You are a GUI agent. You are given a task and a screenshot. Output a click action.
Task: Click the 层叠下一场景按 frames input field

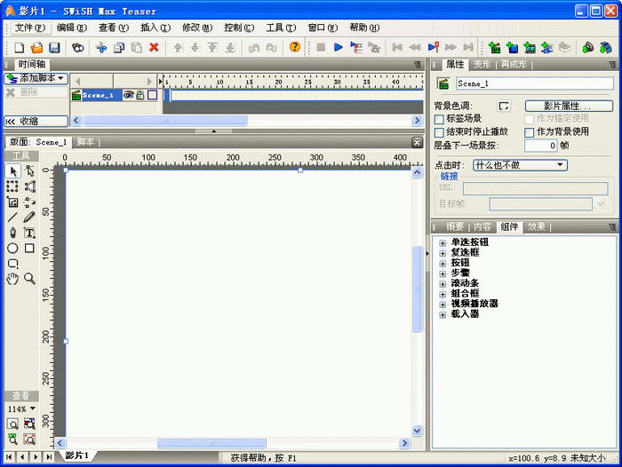tap(541, 146)
